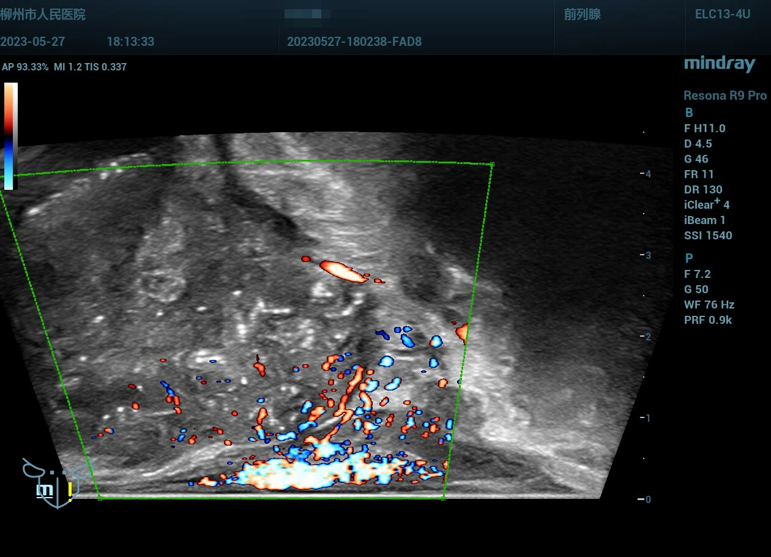Screen dimensions: 771x557
Task: Click the 前列腺 exam preset label
Action: (582, 15)
